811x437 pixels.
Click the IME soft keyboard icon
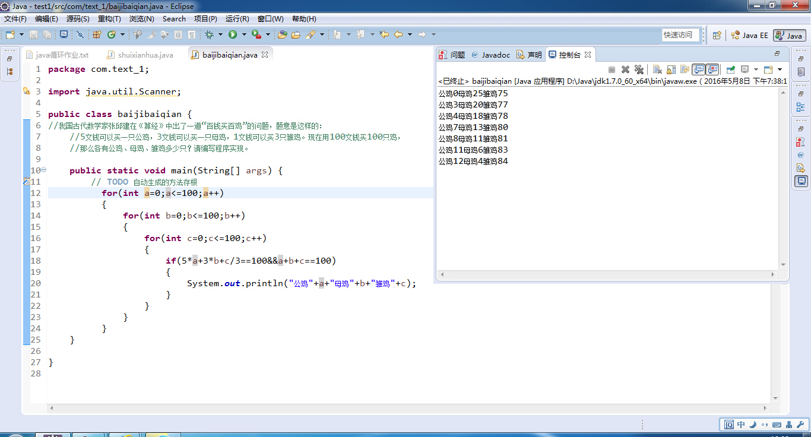tap(777, 425)
